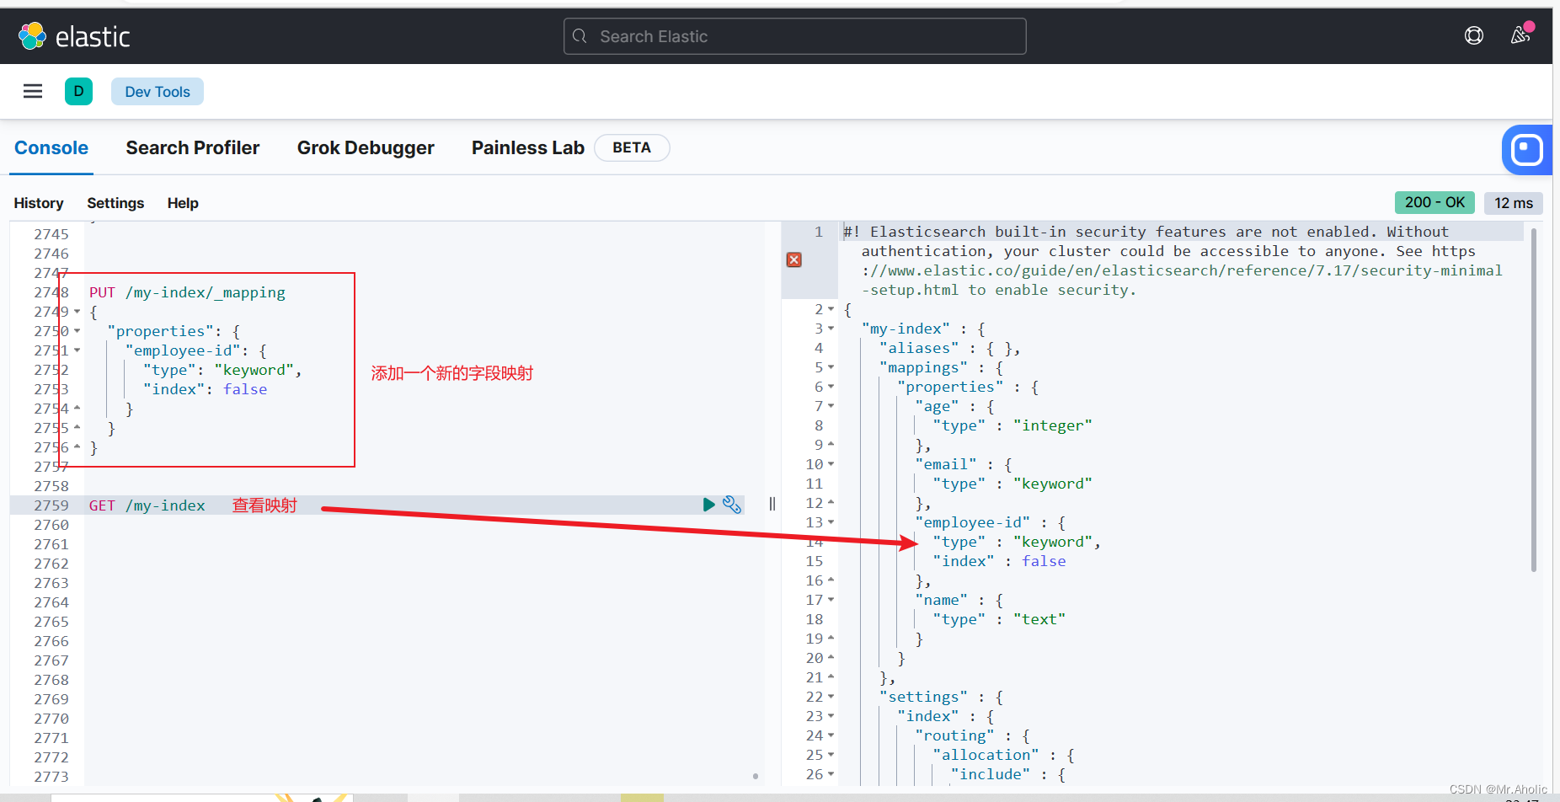Click the "index": false editor line
Image resolution: width=1560 pixels, height=802 pixels.
point(205,389)
